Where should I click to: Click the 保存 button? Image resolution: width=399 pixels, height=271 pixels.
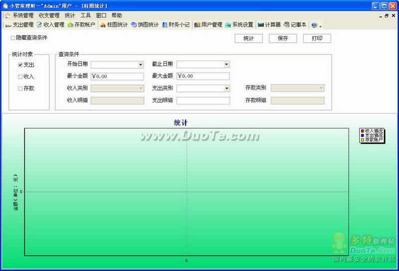283,38
